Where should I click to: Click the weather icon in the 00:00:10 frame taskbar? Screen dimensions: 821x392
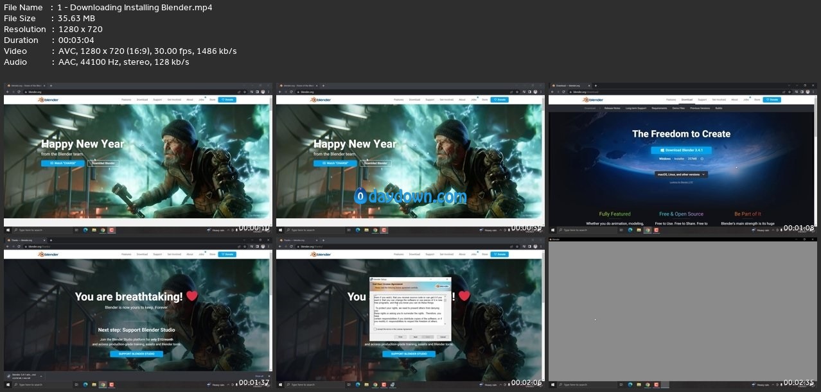pos(209,230)
